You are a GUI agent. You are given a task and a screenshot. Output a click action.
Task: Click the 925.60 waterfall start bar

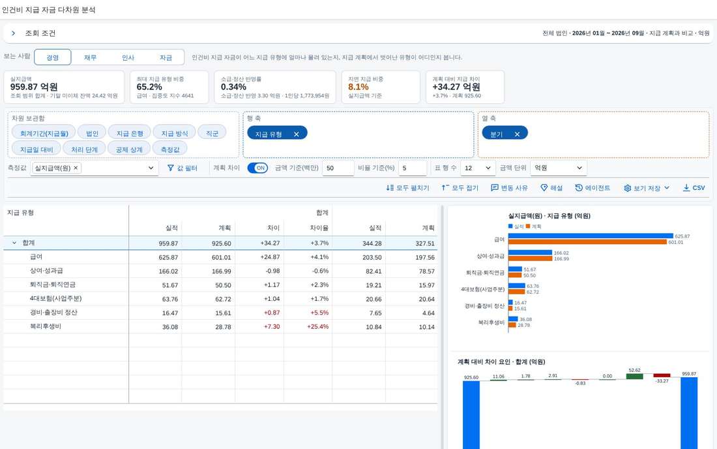(471, 414)
